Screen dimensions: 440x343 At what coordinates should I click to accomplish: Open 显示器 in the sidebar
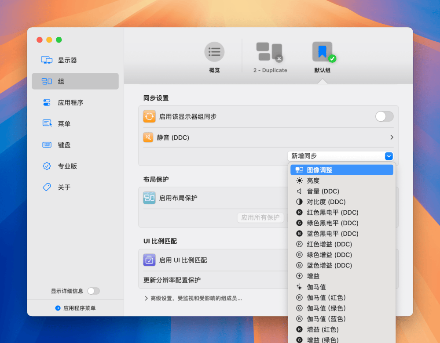click(67, 60)
